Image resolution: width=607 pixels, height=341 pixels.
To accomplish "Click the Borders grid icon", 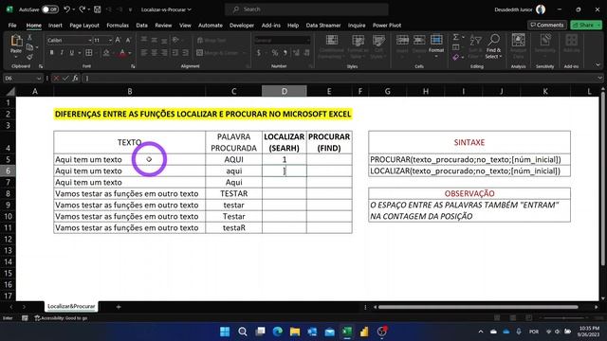I will click(x=88, y=53).
